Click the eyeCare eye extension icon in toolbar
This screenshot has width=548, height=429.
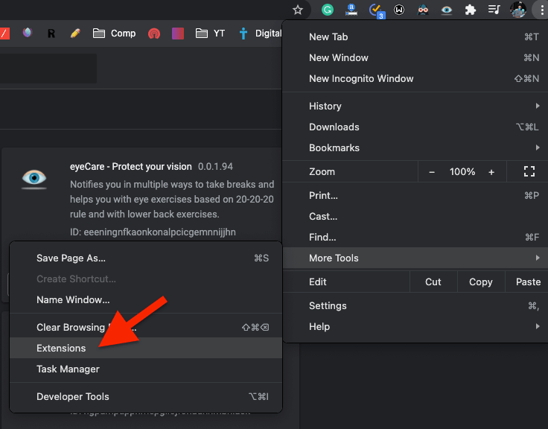(x=446, y=10)
